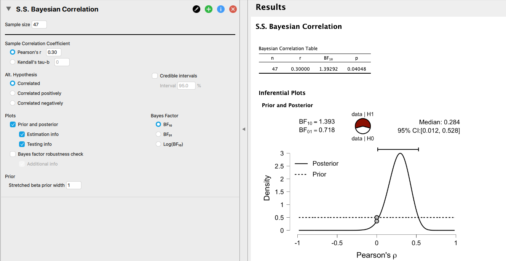Click the data H1/H0 pie chart
The height and width of the screenshot is (261, 506).
[363, 126]
